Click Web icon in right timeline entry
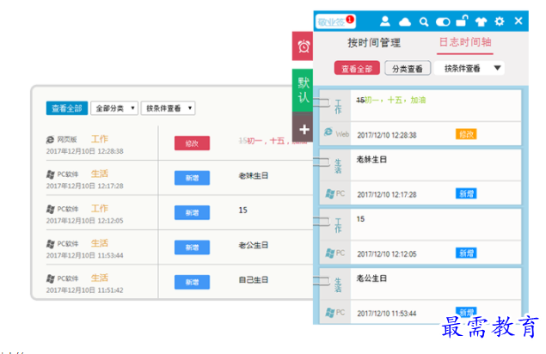 pyautogui.click(x=328, y=132)
